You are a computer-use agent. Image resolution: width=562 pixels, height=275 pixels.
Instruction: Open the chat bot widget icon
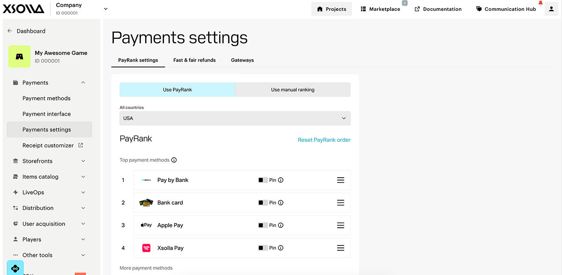click(x=15, y=268)
